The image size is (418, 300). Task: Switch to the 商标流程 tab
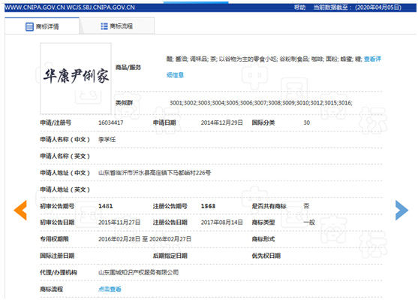click(117, 26)
